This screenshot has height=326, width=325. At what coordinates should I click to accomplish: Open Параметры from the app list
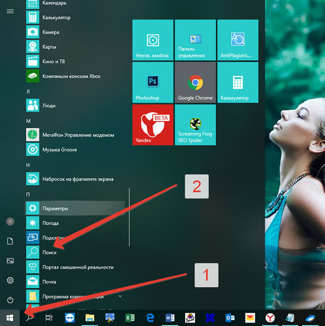tap(75, 209)
